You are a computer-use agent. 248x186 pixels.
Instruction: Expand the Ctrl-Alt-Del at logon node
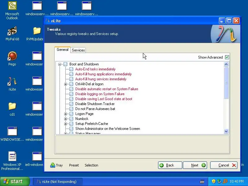click(x=65, y=84)
